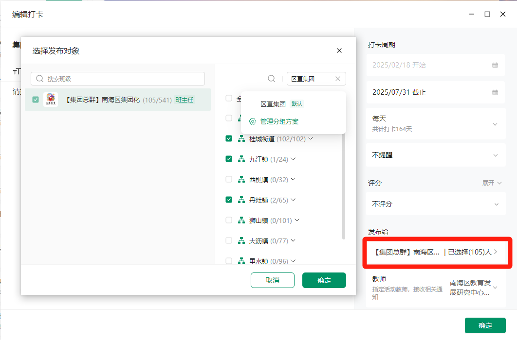
Task: Open the 每天 frequency dropdown
Action: (436, 124)
